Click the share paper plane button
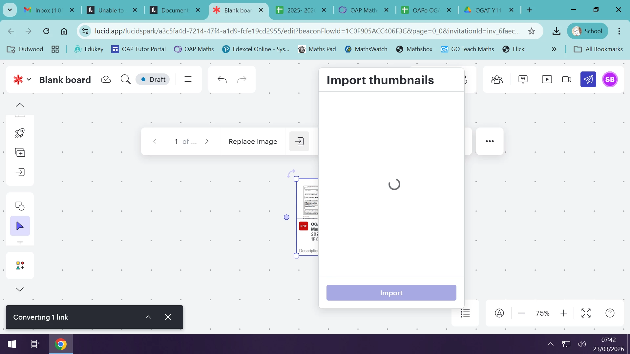The image size is (630, 354). [x=588, y=79]
